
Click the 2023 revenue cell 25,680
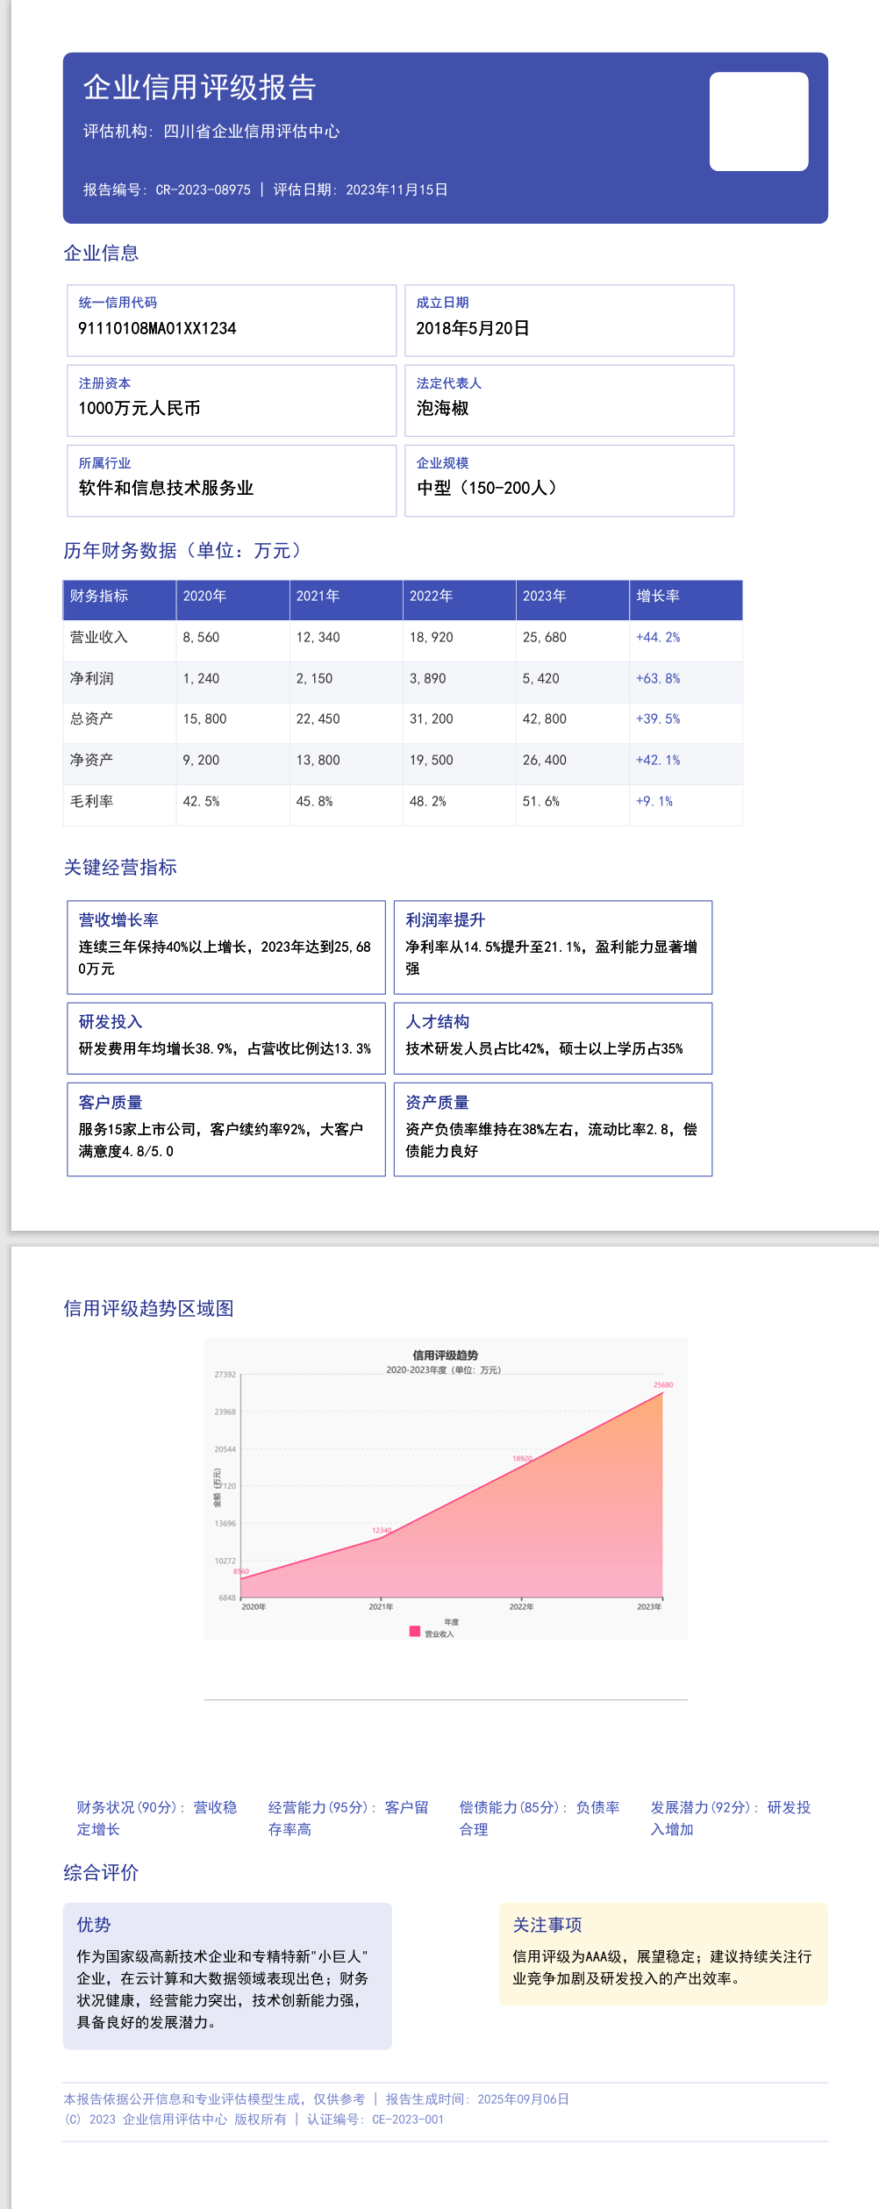(545, 638)
